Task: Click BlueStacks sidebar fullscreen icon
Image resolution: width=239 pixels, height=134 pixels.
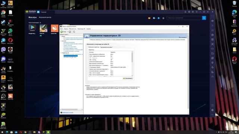Action: point(212,16)
